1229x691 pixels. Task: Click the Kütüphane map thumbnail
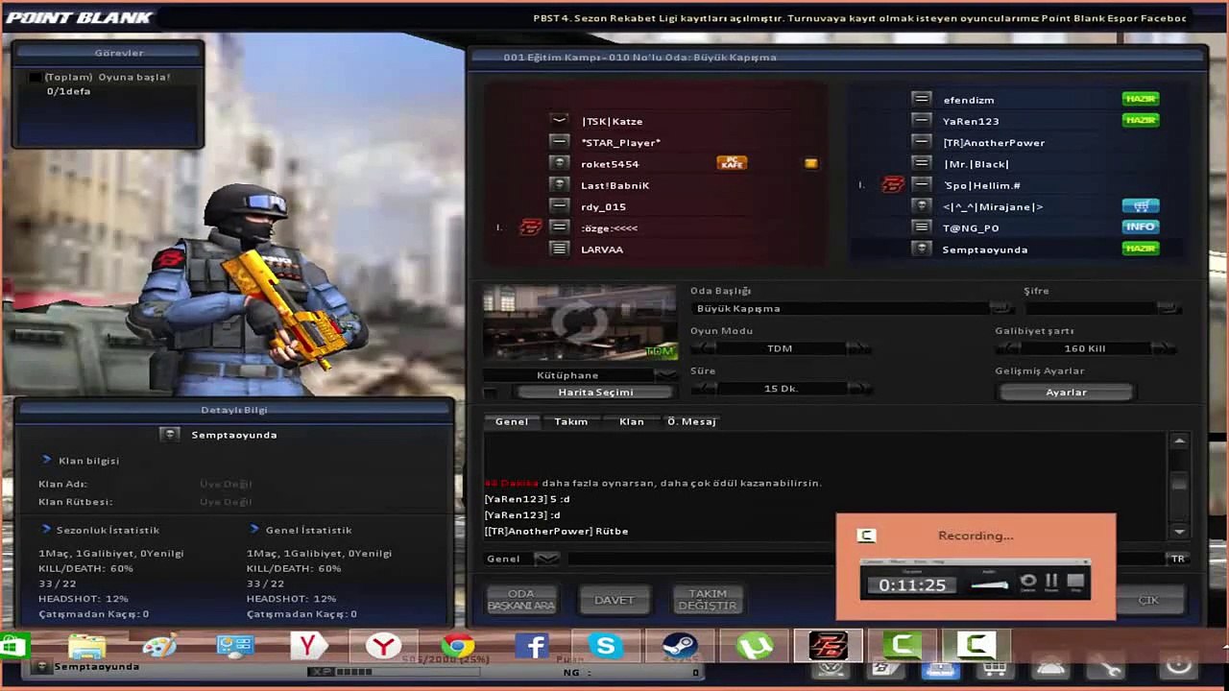coord(579,323)
